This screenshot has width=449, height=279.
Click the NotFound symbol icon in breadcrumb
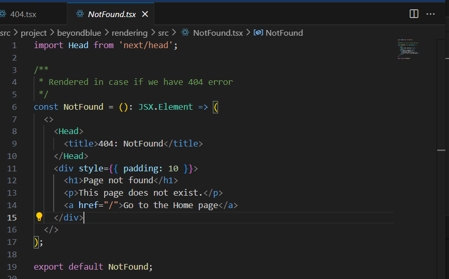258,33
